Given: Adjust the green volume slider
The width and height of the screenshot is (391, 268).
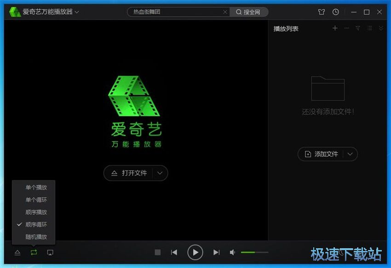Looking at the screenshot, I should [x=254, y=252].
